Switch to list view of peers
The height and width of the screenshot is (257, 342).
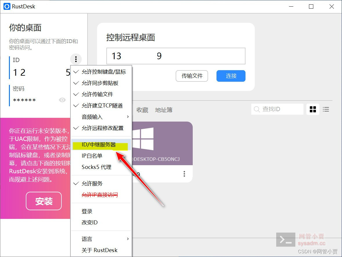tap(326, 109)
